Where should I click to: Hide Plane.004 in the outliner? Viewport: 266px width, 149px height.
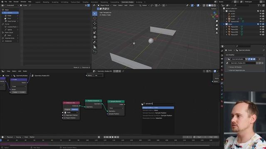(261, 26)
